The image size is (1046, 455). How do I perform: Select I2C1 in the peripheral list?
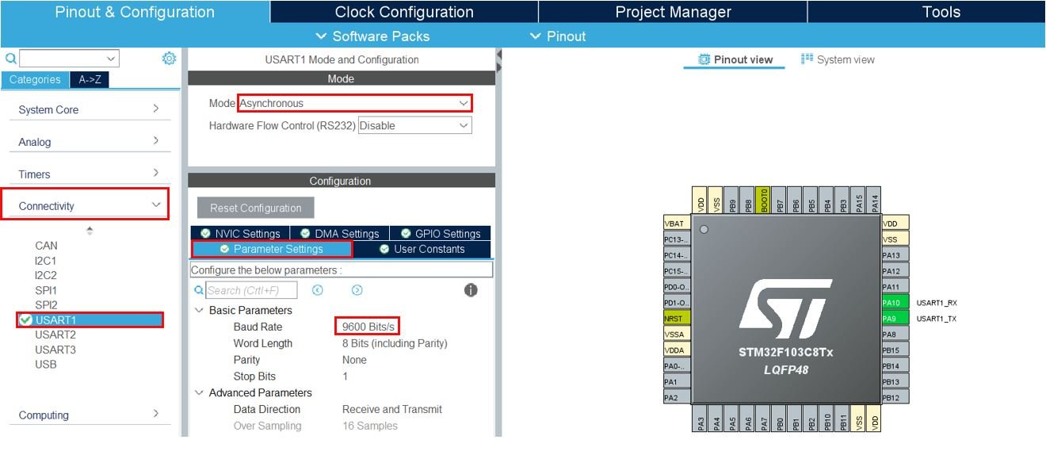pos(46,260)
